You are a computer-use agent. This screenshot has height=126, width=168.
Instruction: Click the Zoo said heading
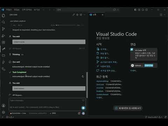pos(16,62)
